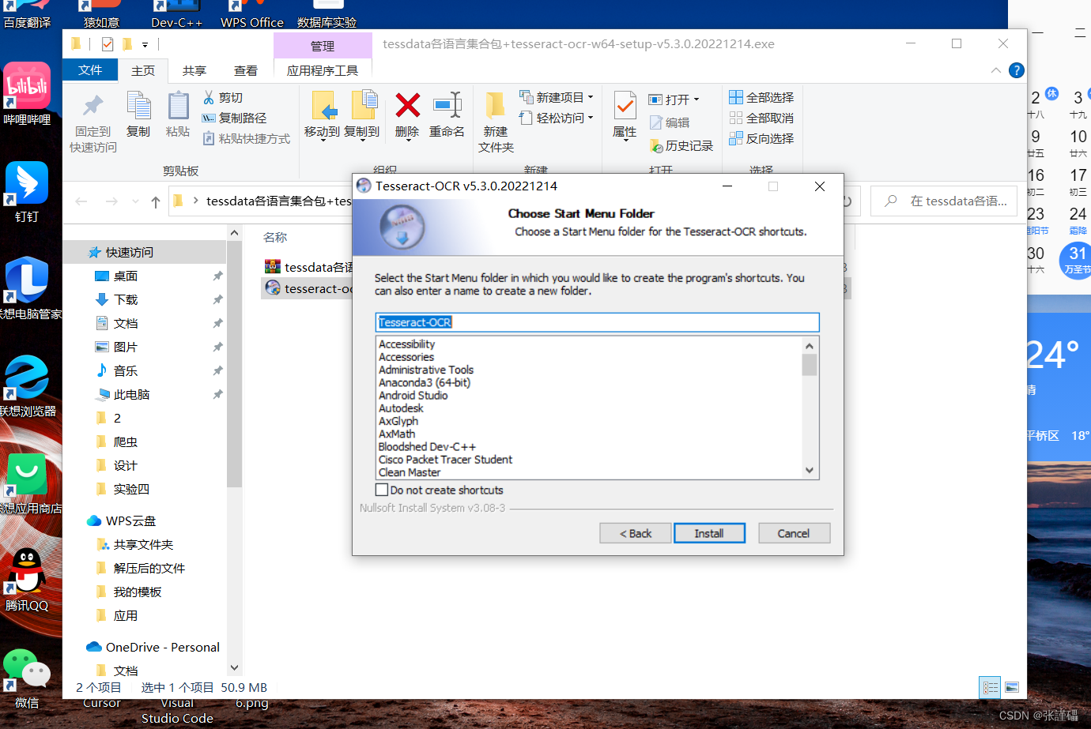Paste from clipboard with the 粘贴 icon
The image size is (1091, 729).
[177, 117]
